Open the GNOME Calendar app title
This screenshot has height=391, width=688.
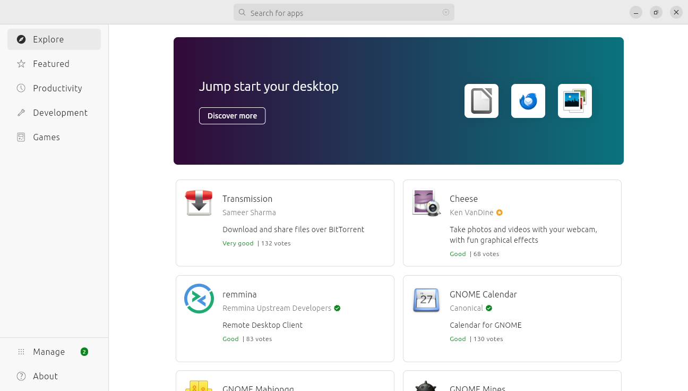coord(483,294)
